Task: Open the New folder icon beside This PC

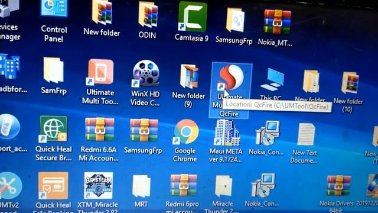Action: (x=311, y=85)
